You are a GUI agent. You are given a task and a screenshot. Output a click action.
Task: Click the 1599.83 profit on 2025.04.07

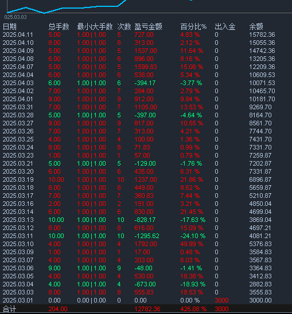146,67
